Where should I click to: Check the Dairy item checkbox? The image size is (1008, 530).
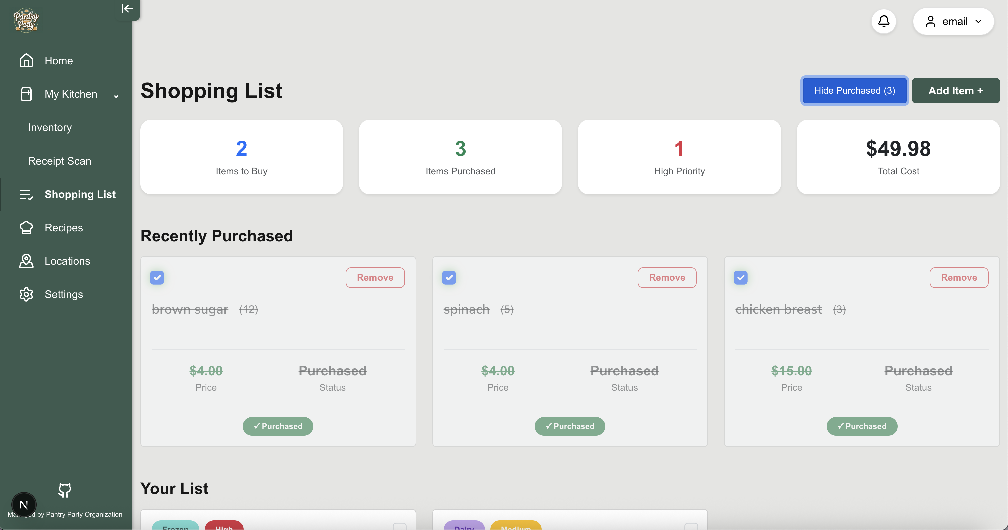pyautogui.click(x=691, y=526)
